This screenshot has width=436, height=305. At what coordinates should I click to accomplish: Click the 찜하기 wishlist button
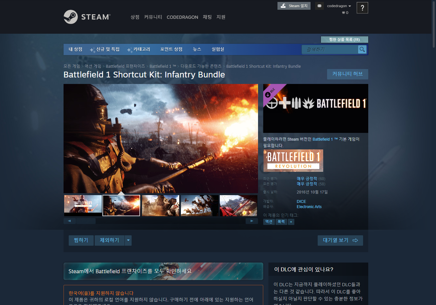coord(81,240)
